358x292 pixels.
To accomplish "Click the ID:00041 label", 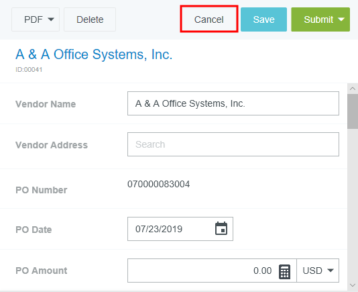I will click(29, 70).
